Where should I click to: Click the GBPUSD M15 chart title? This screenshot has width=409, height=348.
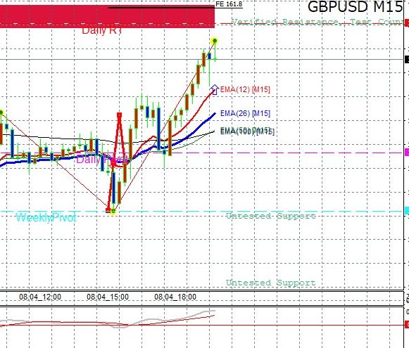pos(355,7)
